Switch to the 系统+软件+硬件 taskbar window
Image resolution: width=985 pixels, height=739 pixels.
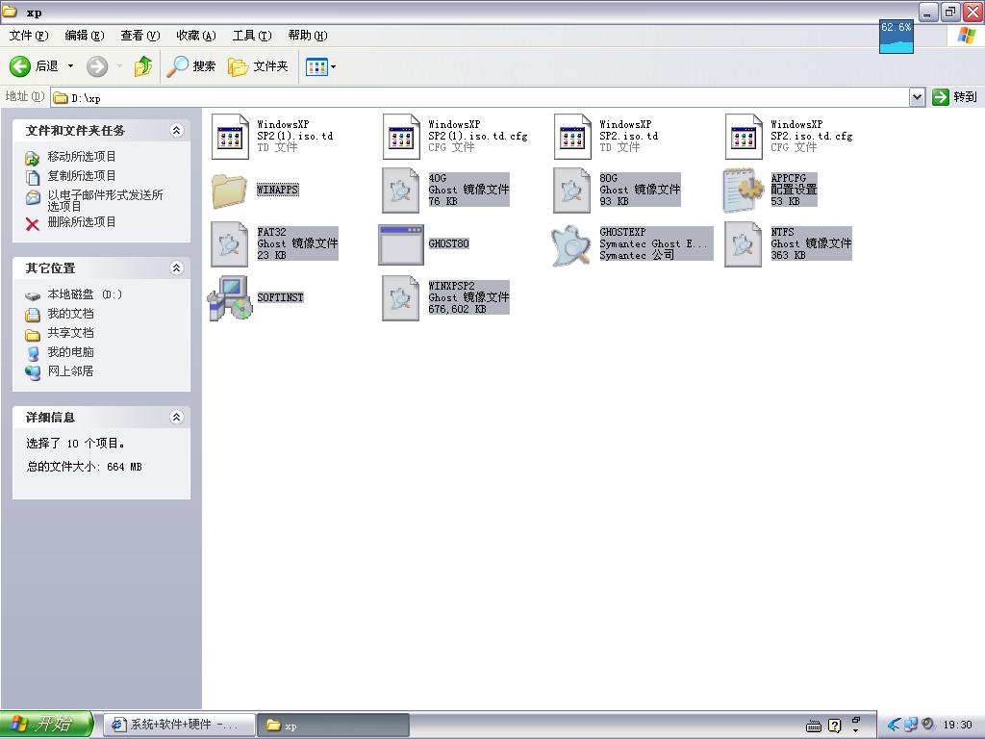click(179, 726)
